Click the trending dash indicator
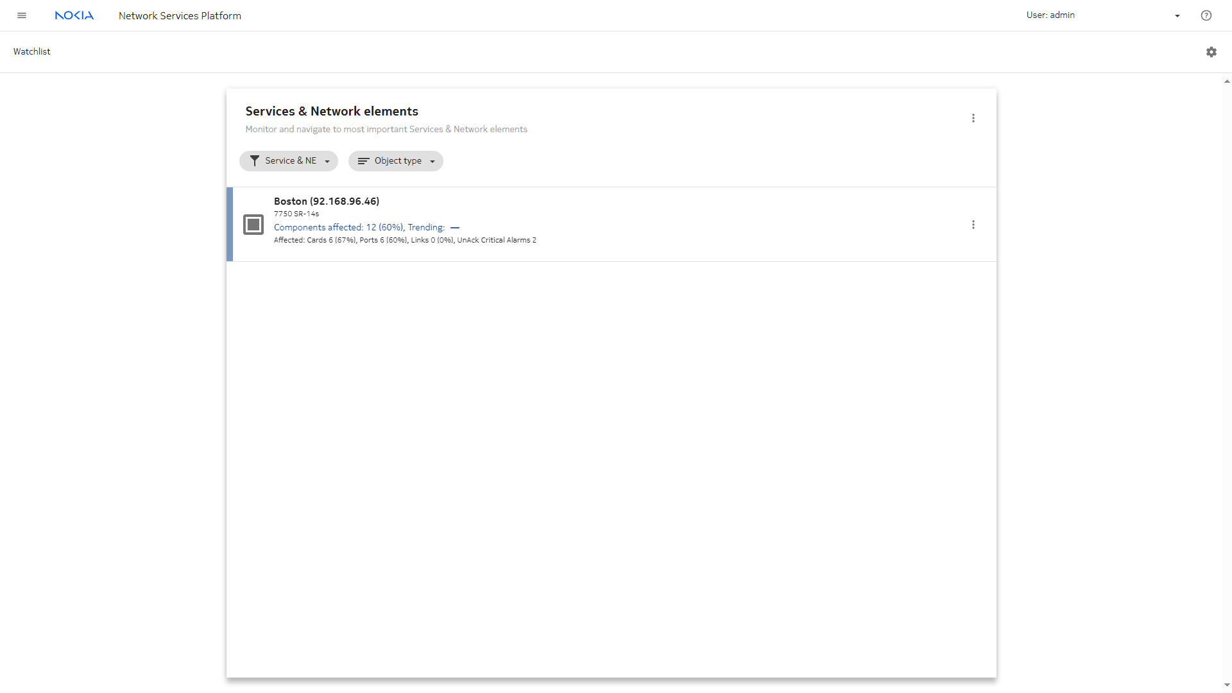 coord(455,228)
